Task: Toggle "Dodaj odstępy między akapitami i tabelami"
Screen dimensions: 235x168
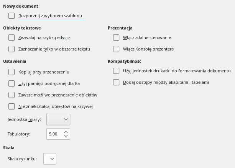Action: [x=117, y=82]
